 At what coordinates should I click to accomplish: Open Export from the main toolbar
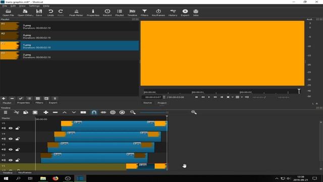(185, 13)
